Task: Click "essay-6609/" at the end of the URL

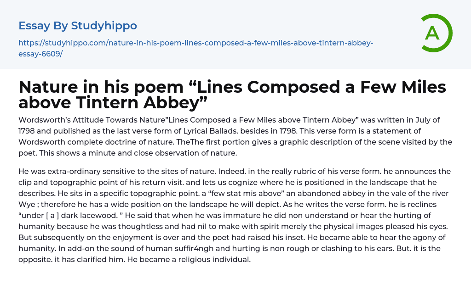Action: coord(40,54)
